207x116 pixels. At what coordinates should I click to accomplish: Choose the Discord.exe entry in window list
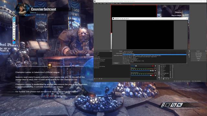click(x=155, y=58)
